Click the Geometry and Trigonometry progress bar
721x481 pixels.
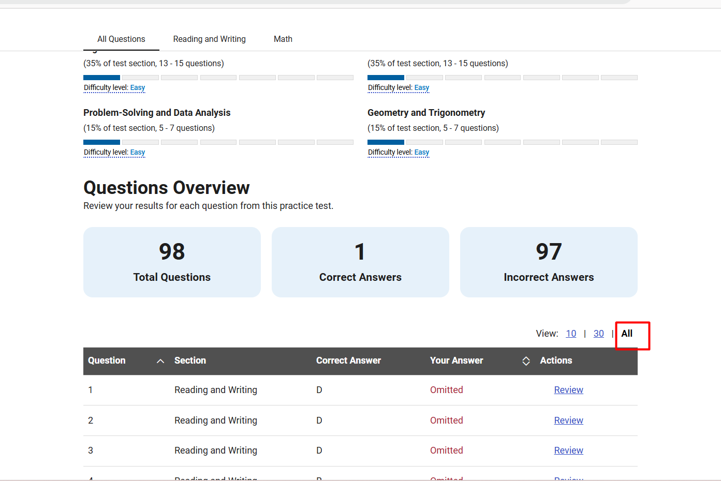coord(502,142)
